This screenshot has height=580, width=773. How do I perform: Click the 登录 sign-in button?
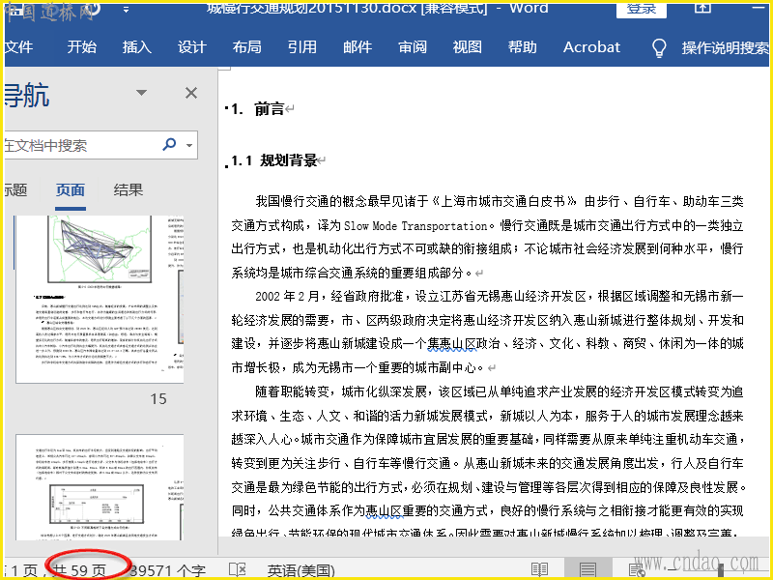click(x=642, y=10)
